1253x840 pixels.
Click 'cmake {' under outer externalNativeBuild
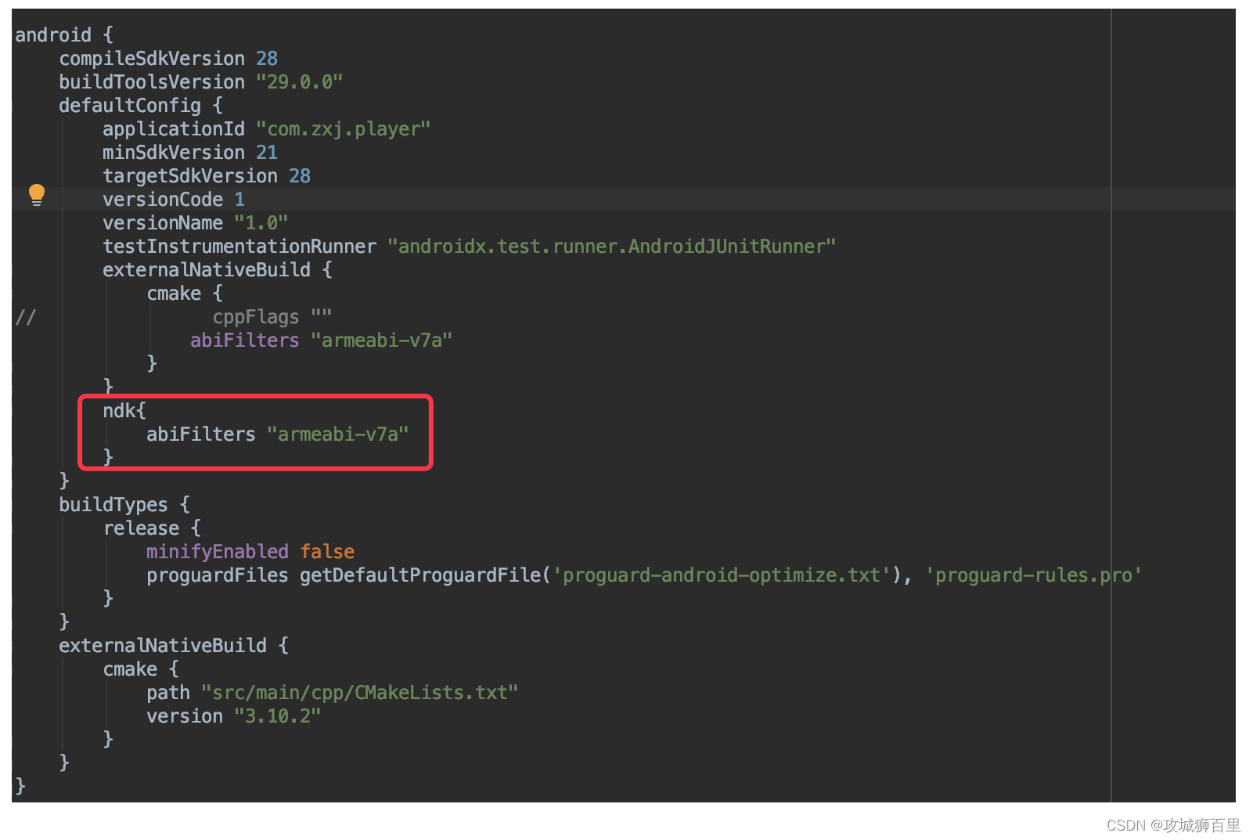141,669
